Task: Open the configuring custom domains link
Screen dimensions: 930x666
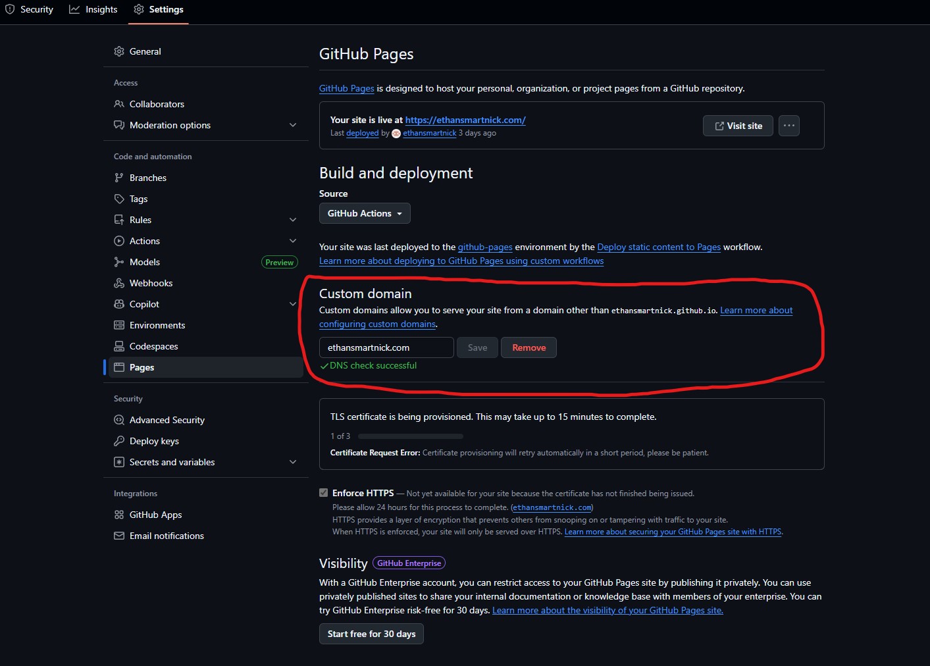Action: tap(377, 324)
